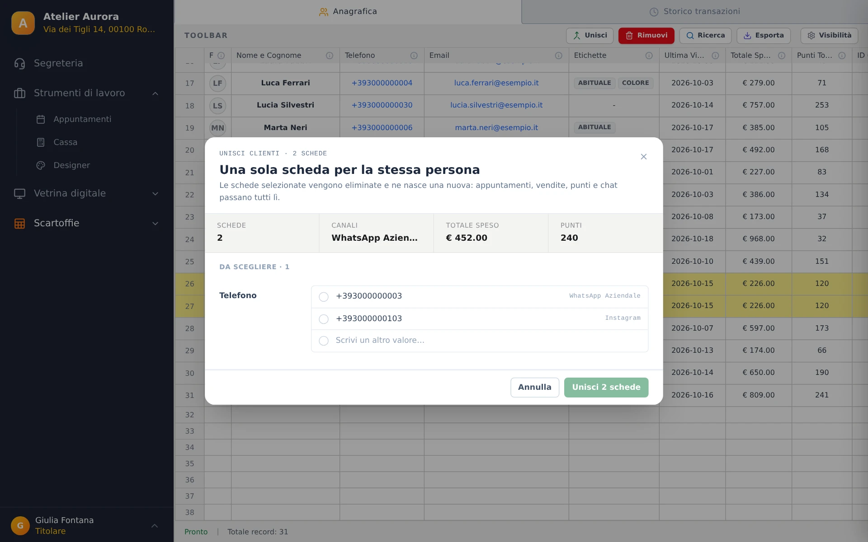Click the red Rimuovi button
This screenshot has height=542, width=868.
646,36
